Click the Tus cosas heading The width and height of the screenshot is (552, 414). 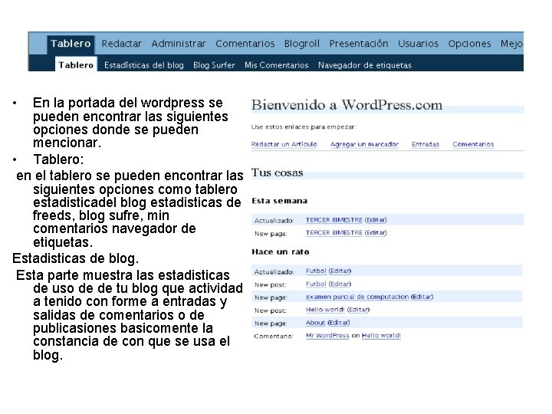click(x=277, y=172)
